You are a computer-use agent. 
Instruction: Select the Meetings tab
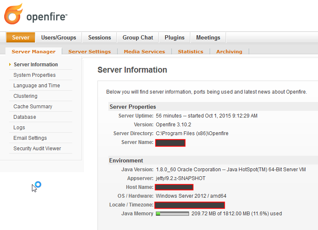coord(208,37)
